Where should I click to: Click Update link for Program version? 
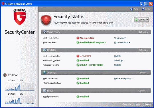[x=117, y=65]
